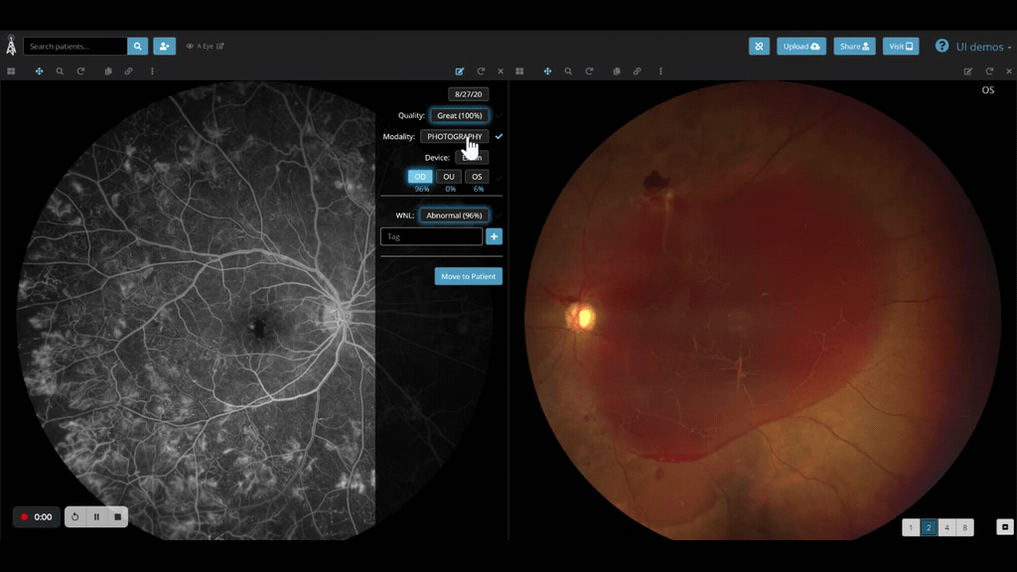Open the WNL dropdown showing Abnormal (96%)

tap(454, 214)
